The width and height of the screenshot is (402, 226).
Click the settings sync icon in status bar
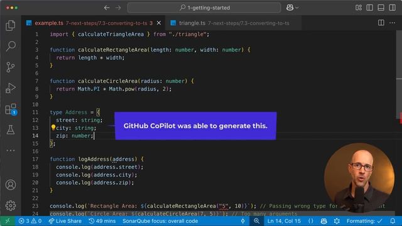pyautogui.click(x=337, y=221)
